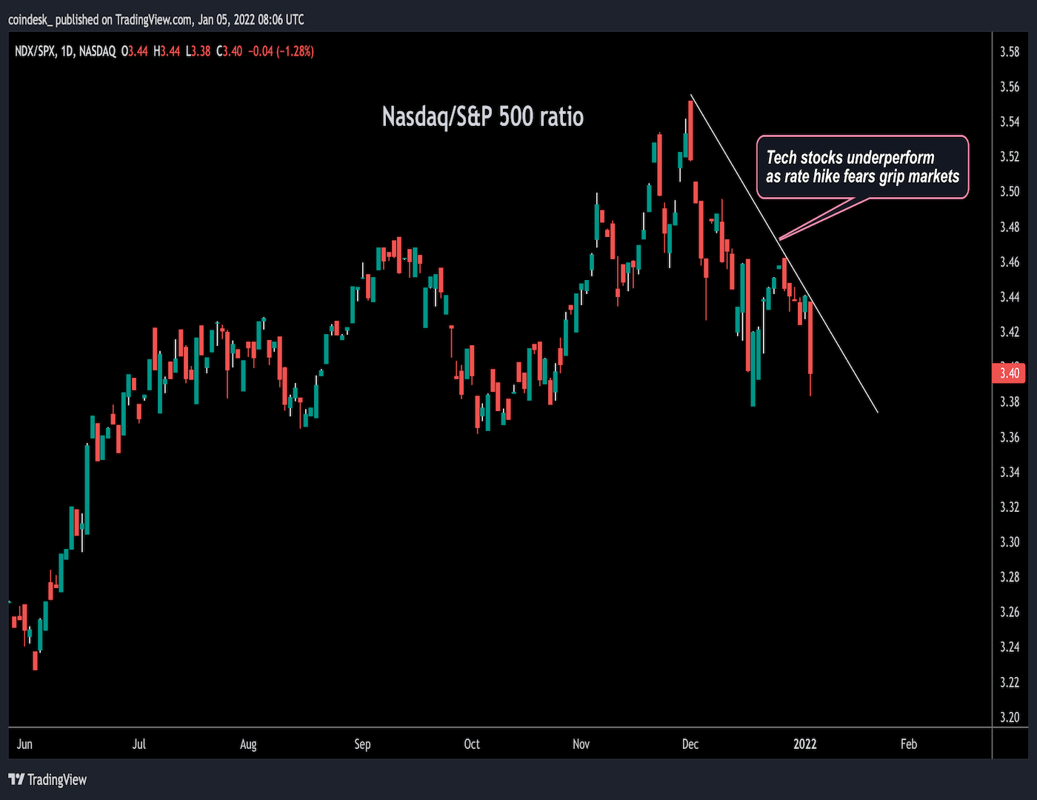Select the Nasdaq/S&P 500 ratio chart title
1037x800 pixels.
(483, 116)
